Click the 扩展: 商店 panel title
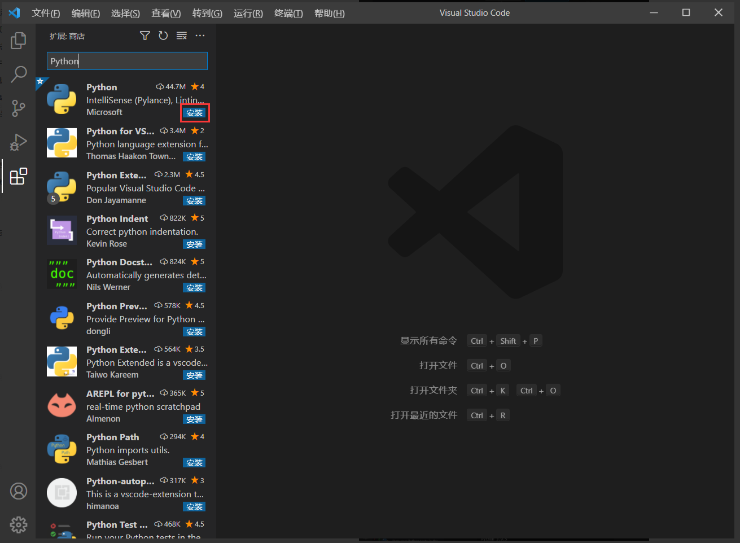The image size is (740, 543). tap(67, 36)
